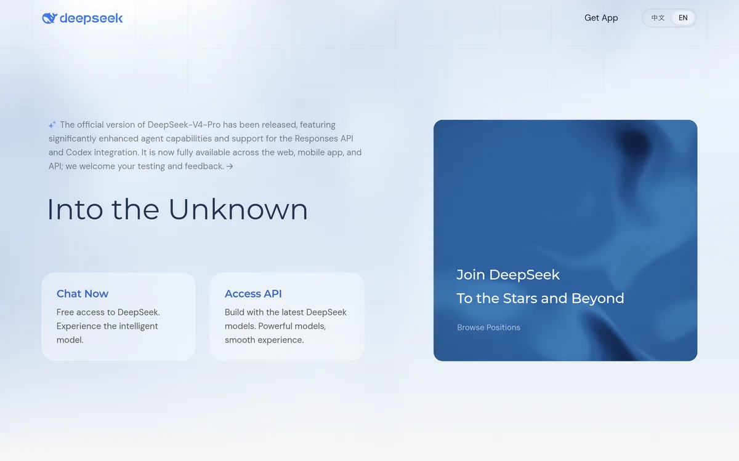Click "To the Stars and Beyond" text
The image size is (739, 461).
coord(540,298)
